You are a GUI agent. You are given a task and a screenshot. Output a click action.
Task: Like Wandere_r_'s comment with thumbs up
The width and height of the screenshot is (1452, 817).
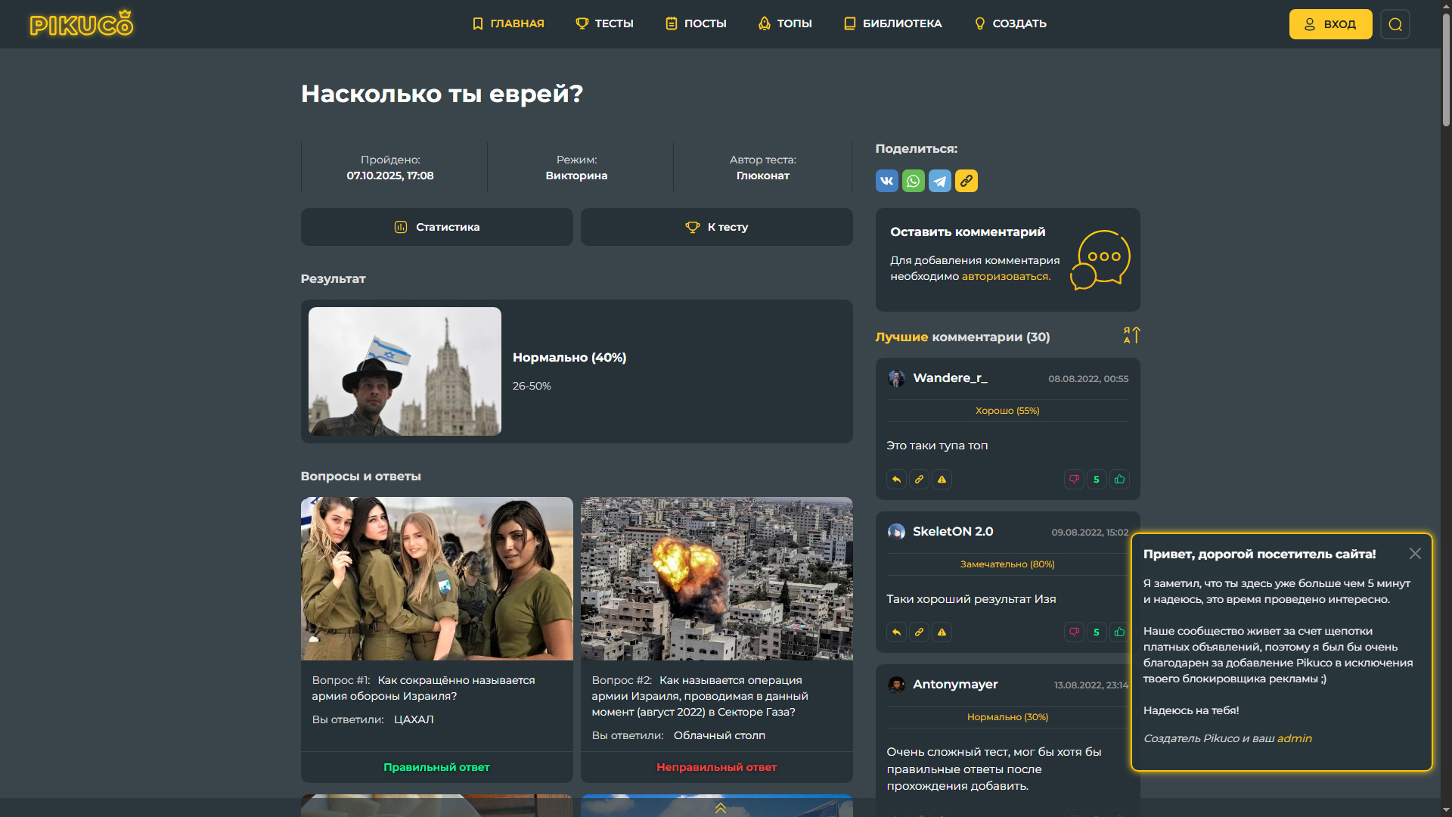click(1119, 479)
